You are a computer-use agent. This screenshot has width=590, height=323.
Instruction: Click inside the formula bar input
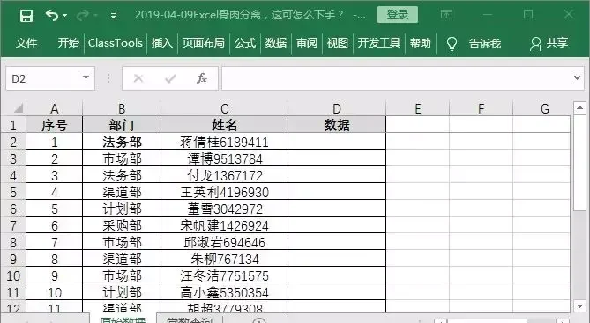pyautogui.click(x=397, y=78)
